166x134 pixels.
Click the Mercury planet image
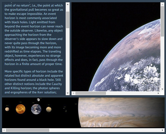click(7, 109)
